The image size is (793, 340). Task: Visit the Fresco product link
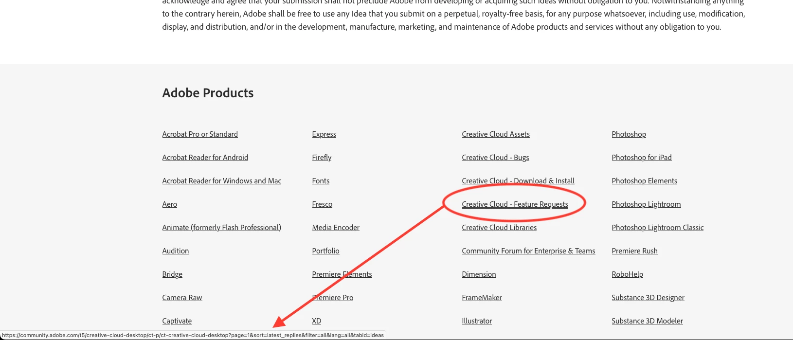[x=322, y=204]
